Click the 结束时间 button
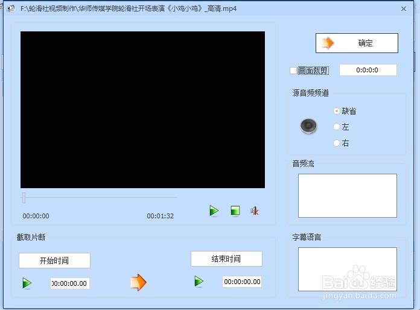Screen dimensions: 420x310 226,259
